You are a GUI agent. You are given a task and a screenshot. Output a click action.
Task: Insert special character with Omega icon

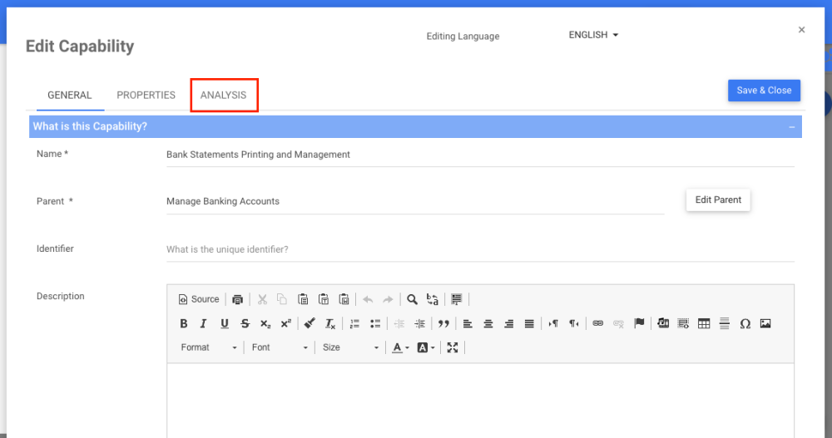pos(745,323)
